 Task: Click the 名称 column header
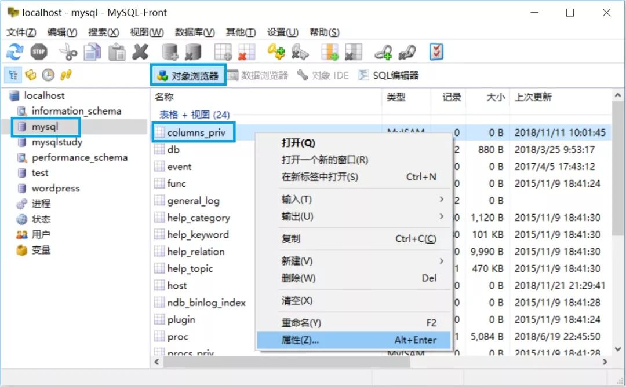pos(266,97)
